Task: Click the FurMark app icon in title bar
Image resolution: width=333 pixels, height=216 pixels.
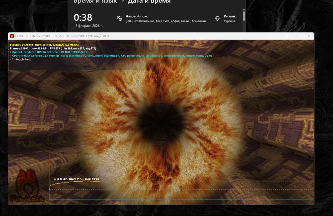Action: click(x=12, y=36)
